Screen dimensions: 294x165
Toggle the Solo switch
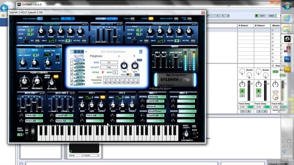pos(133,19)
